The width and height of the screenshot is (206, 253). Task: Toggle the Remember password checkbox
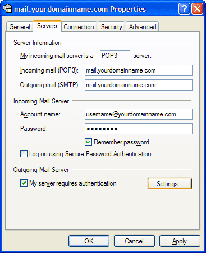(x=88, y=142)
